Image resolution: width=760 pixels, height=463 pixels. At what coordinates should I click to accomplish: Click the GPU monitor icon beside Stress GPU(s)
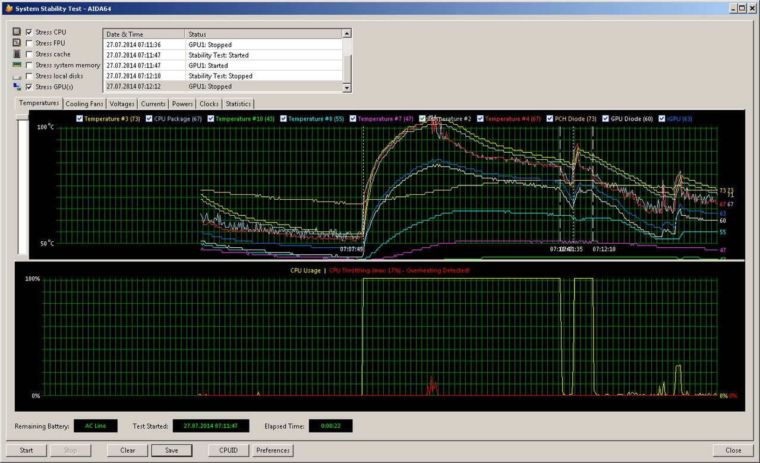17,87
